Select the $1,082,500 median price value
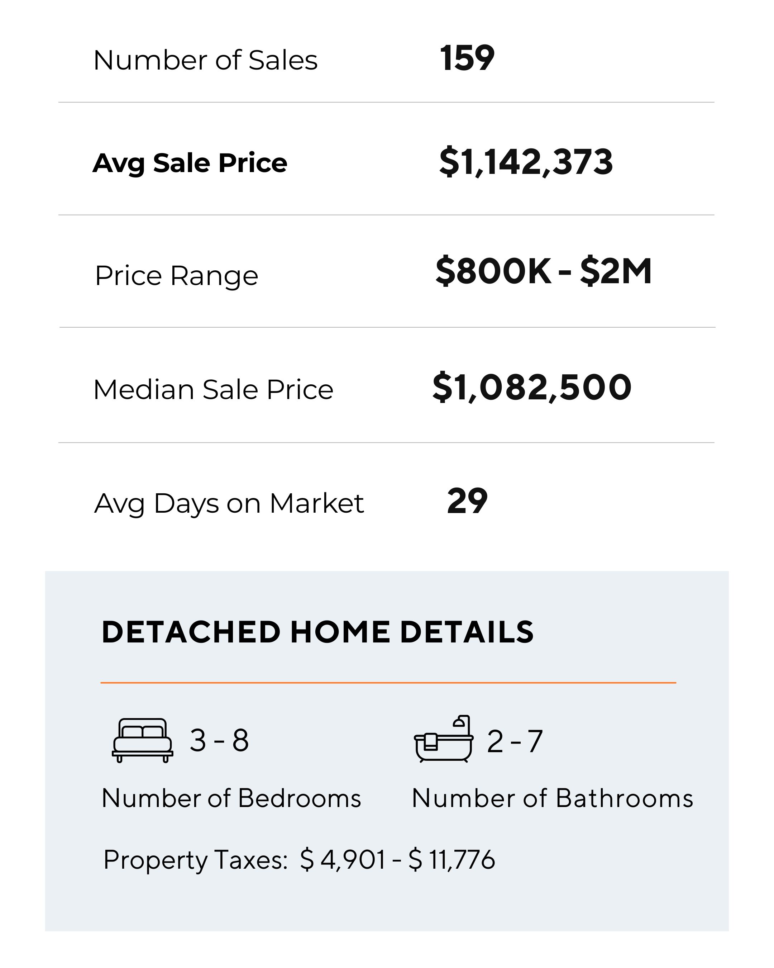Screen dimensions: 774x968 tap(532, 387)
